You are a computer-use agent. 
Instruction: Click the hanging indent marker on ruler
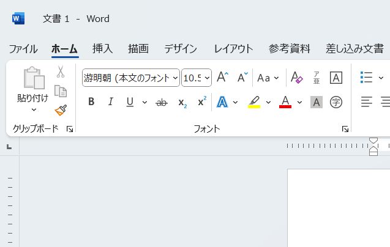373,149
